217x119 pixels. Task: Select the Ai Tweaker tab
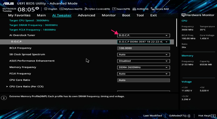pos(62,15)
